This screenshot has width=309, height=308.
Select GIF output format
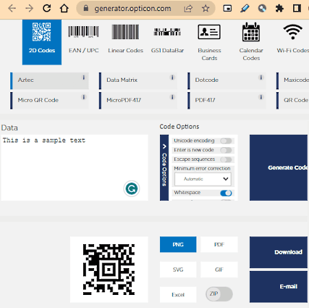click(219, 269)
